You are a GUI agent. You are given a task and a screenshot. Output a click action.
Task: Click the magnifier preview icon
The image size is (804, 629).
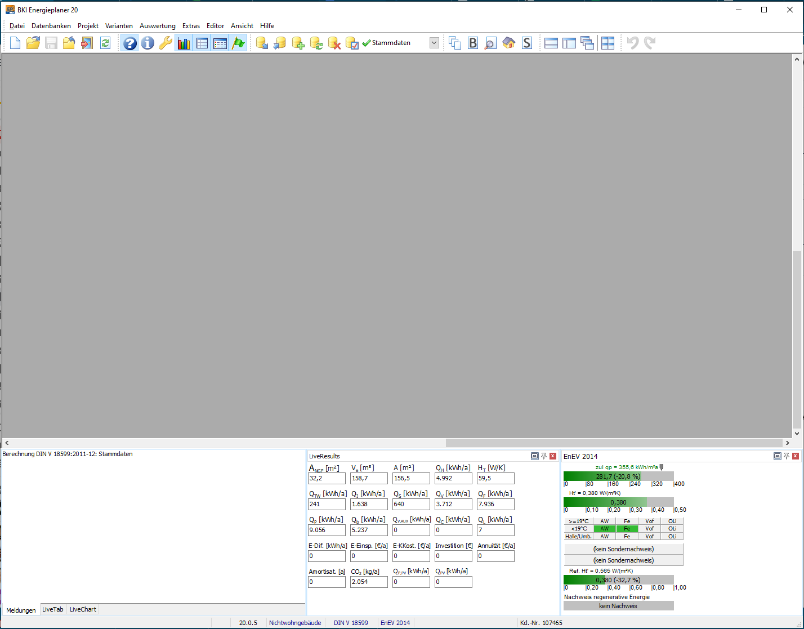pos(490,43)
